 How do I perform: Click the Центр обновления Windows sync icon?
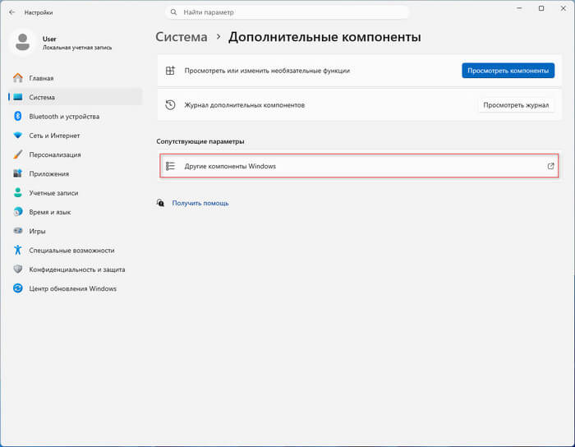(17, 288)
